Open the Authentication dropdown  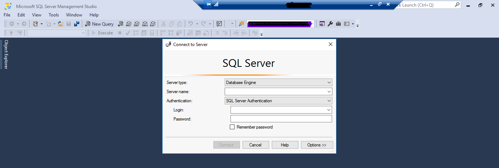pos(329,101)
